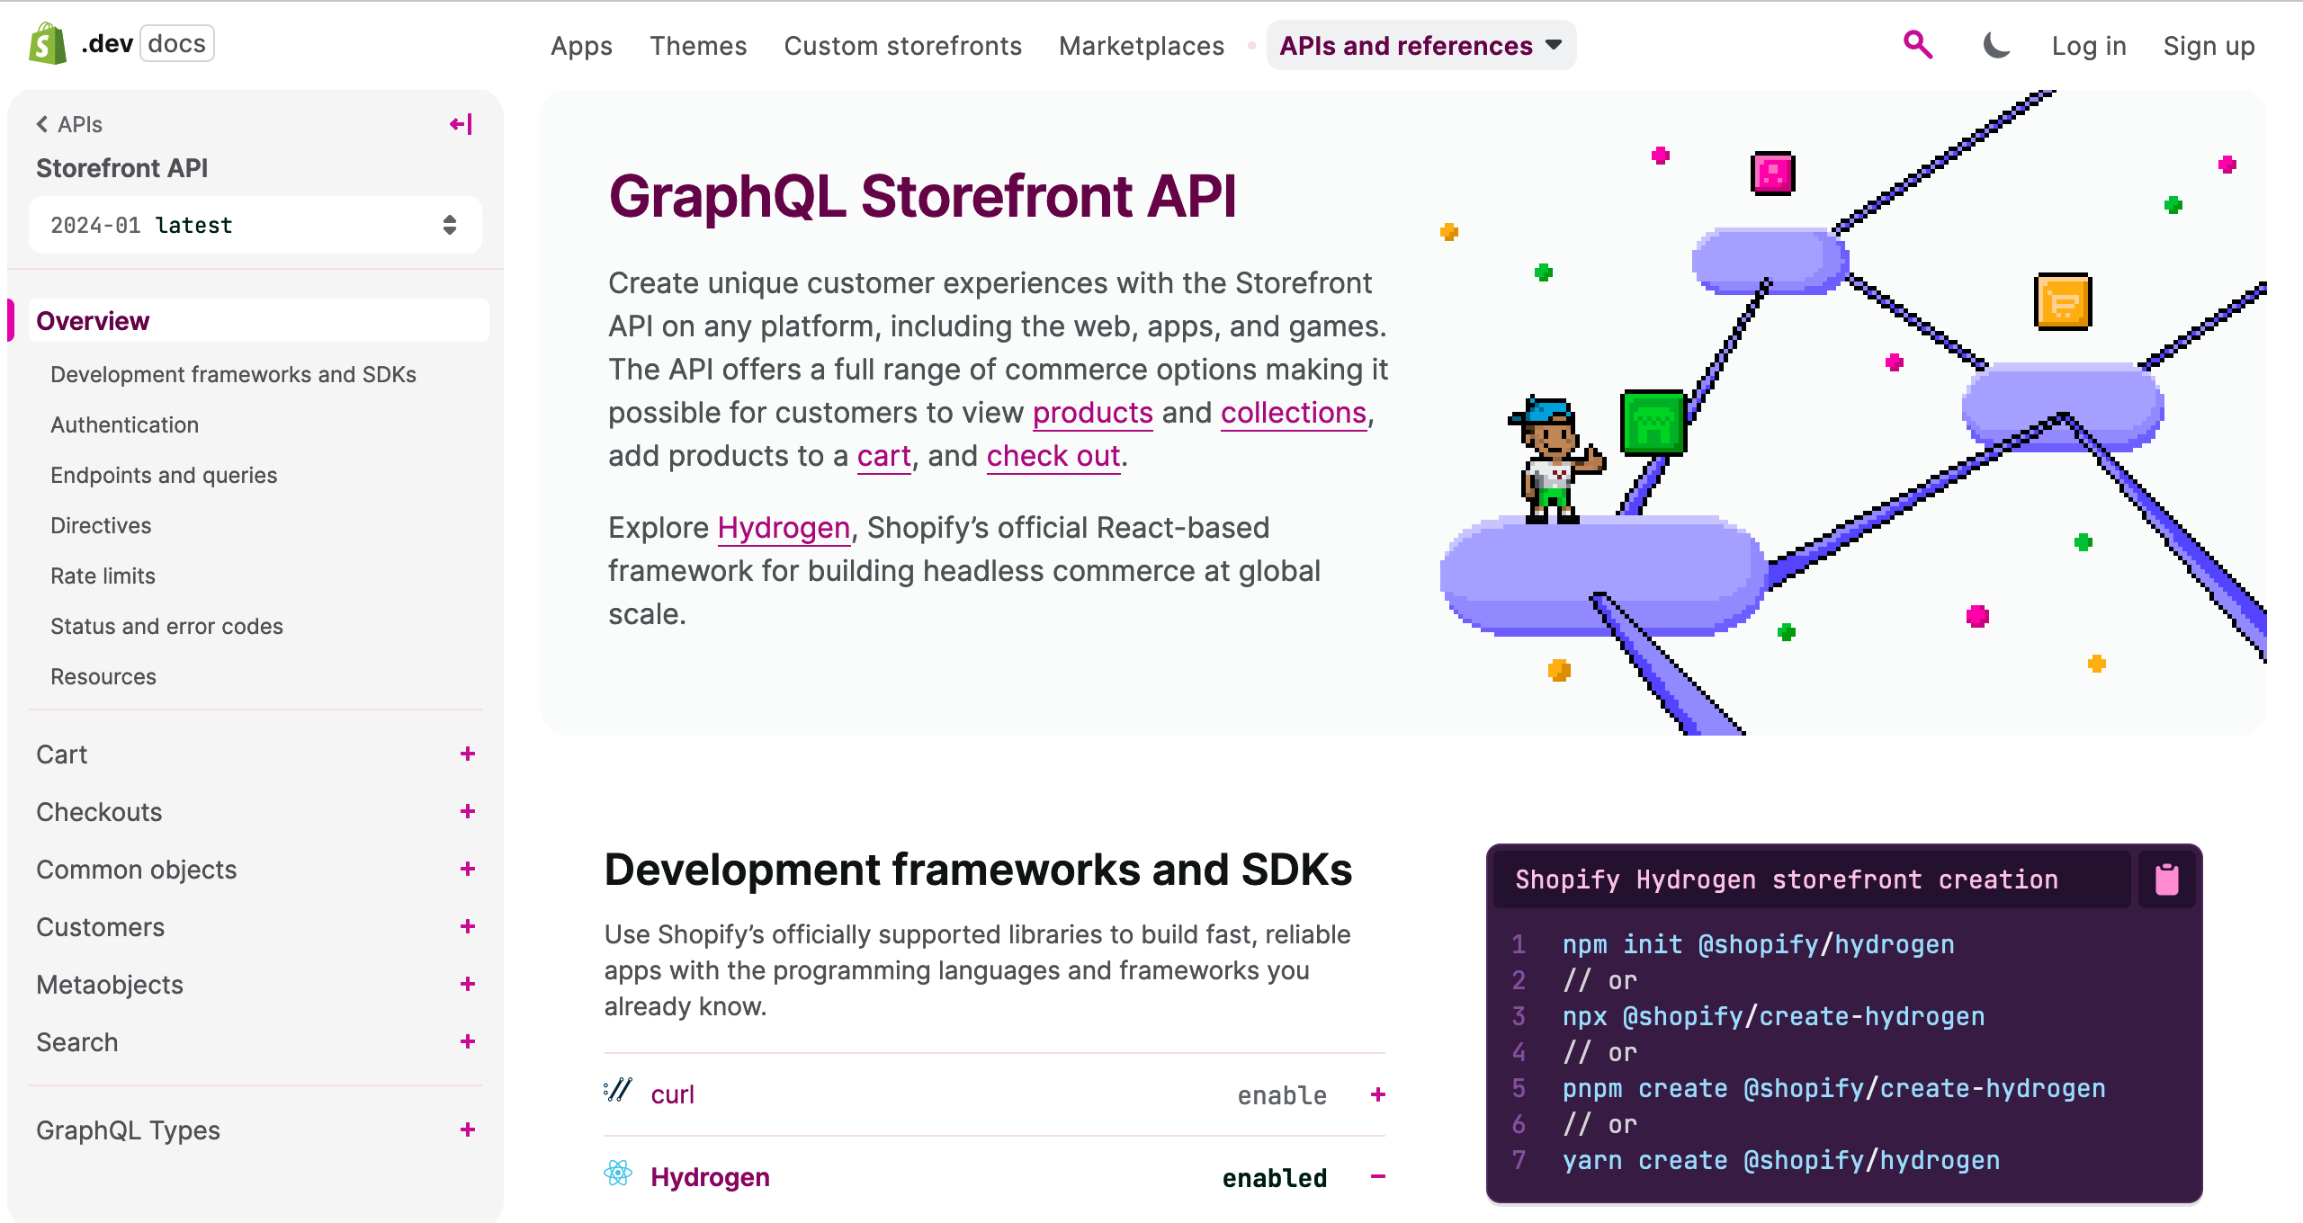Go back to APIs in the sidebar
This screenshot has width=2303, height=1223.
69,124
